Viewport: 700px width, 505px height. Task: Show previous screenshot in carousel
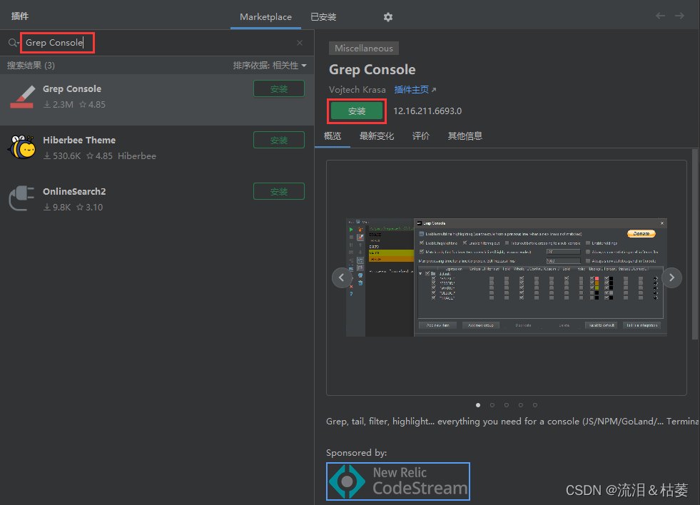click(x=342, y=277)
